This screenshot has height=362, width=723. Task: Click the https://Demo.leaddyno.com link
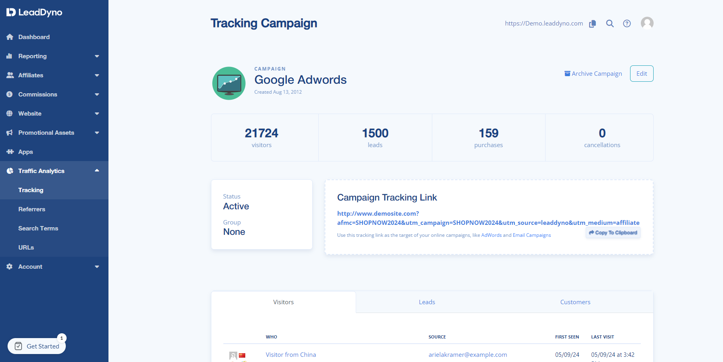click(544, 24)
